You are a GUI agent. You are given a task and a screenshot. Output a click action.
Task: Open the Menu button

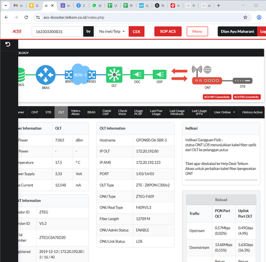[x=197, y=31]
